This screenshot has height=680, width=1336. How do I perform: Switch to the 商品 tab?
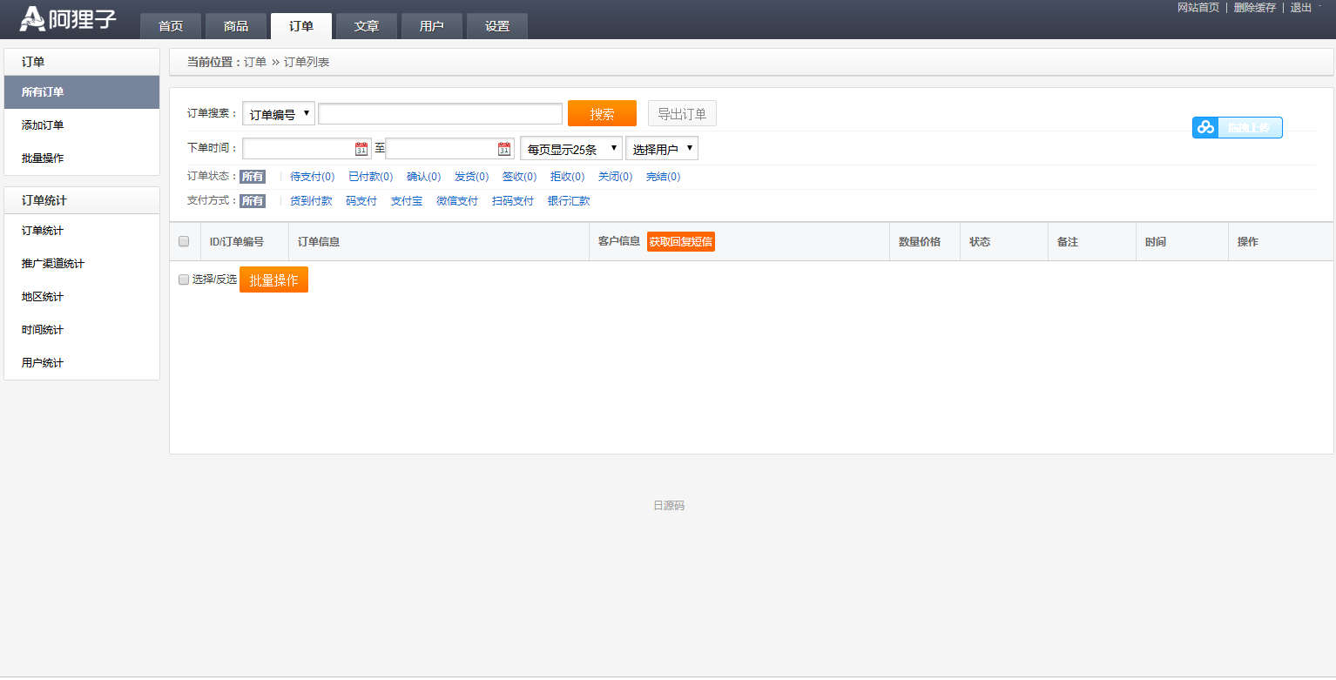(235, 26)
